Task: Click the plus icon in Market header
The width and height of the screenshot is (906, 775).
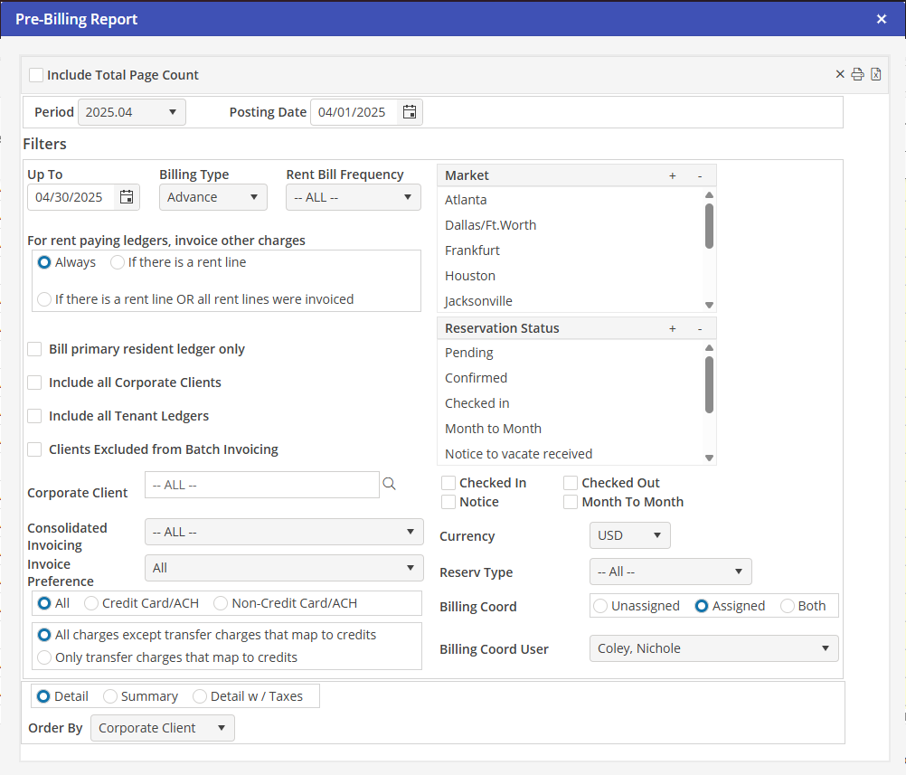Action: [x=672, y=175]
